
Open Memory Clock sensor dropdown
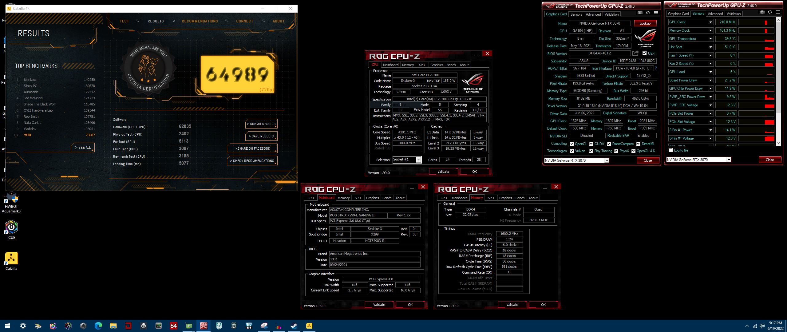[x=710, y=30]
